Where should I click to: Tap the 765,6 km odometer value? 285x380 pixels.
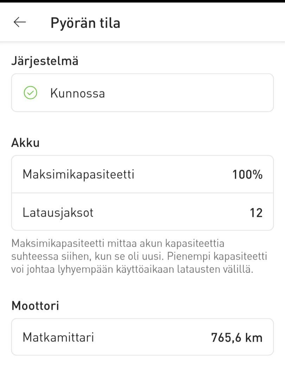pyautogui.click(x=237, y=337)
